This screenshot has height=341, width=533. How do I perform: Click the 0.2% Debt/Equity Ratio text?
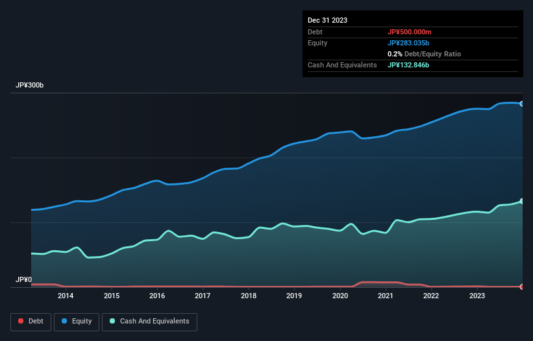point(424,54)
